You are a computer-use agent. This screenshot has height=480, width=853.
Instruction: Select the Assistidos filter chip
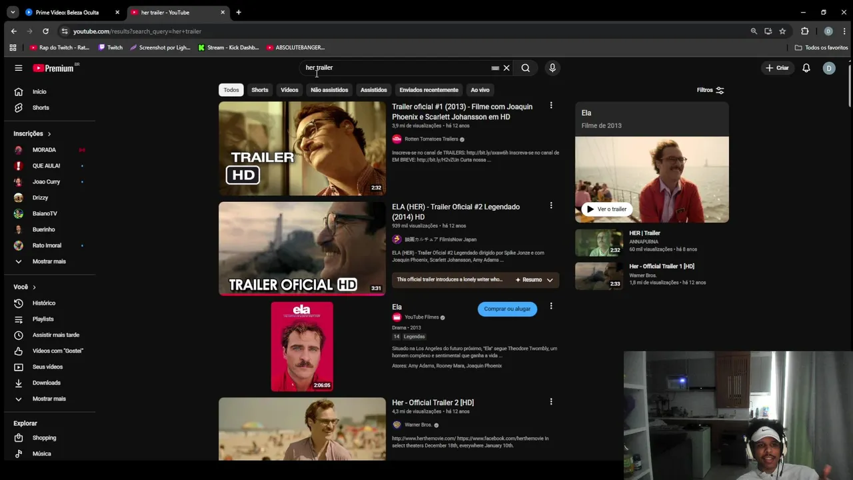point(374,90)
